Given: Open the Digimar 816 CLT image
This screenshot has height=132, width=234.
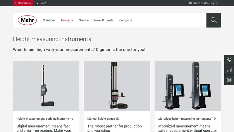Looking at the screenshot, I should pos(188,86).
